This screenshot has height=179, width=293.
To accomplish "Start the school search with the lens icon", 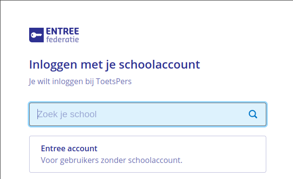I will pyautogui.click(x=253, y=114).
